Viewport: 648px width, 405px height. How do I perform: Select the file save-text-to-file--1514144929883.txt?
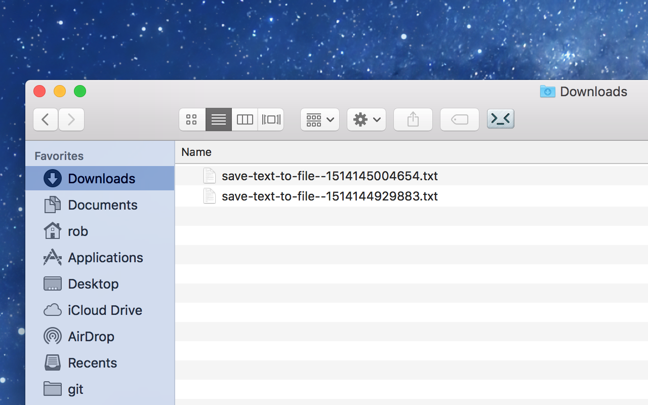330,196
